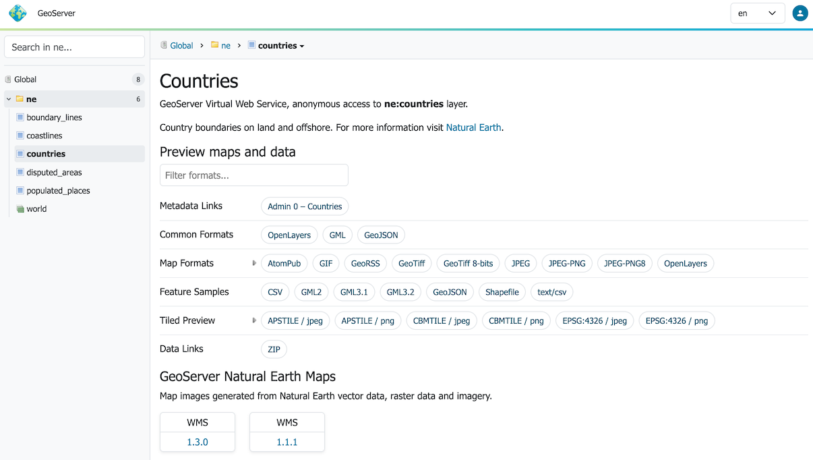Click the Global icon in the breadcrumb
The height and width of the screenshot is (460, 813).
[164, 45]
